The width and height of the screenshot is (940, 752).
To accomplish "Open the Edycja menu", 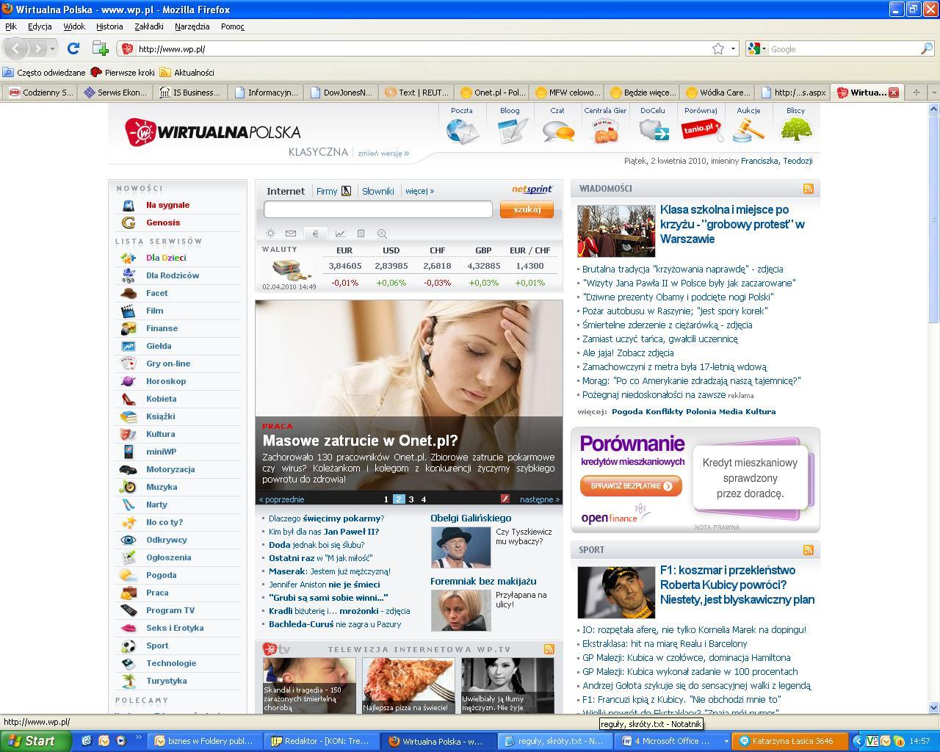I will (40, 26).
